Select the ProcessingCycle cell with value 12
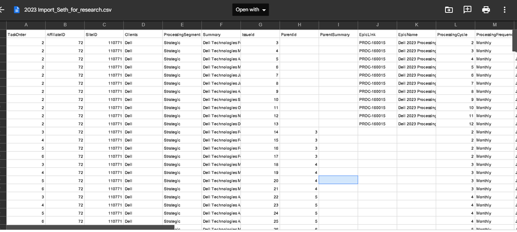The image size is (517, 232). point(455,124)
